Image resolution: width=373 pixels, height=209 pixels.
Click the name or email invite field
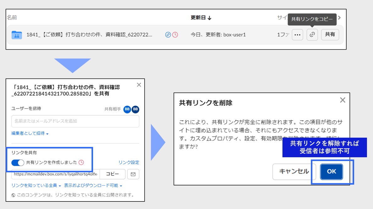(75, 121)
